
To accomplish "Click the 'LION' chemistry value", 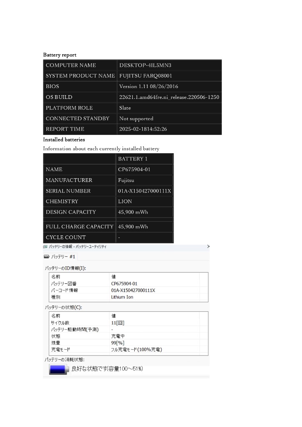I will 125,202.
